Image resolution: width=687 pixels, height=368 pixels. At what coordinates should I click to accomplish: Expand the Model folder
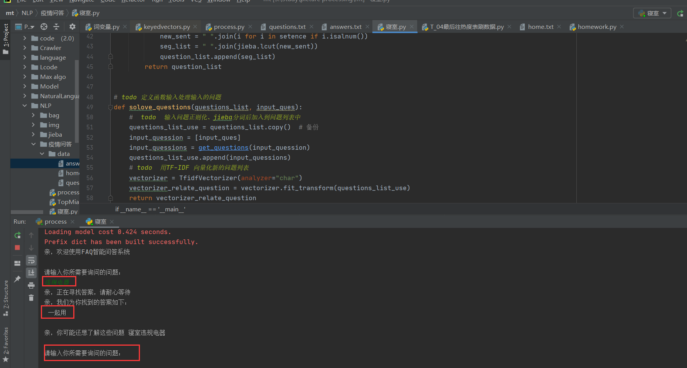point(25,86)
